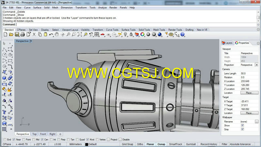Open a file with folder icon

click(x=11, y=35)
